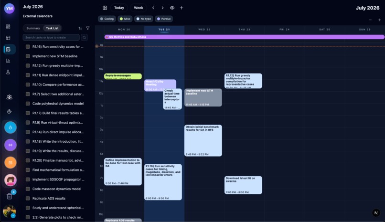Screen dimensions: 385x222
Task: Select the WED 22 day header
Action: click(x=204, y=30)
